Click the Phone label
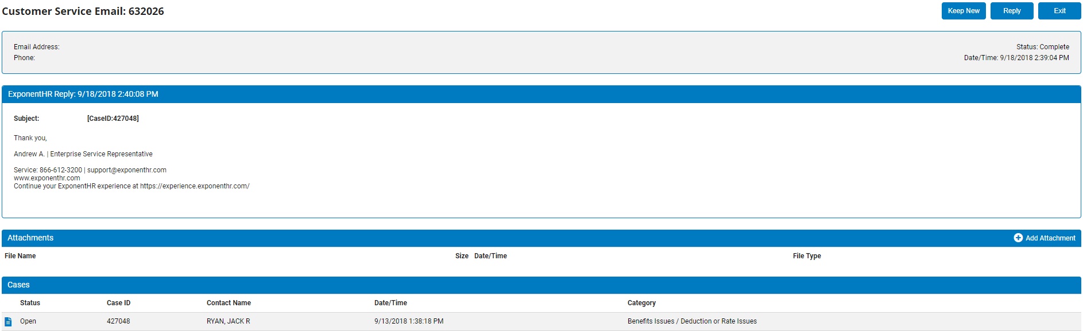The height and width of the screenshot is (331, 1083). [24, 58]
